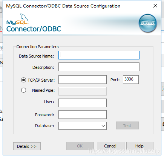The image size is (164, 158).
Task: Click the TCP/IP Server address field
Action: tap(83, 79)
